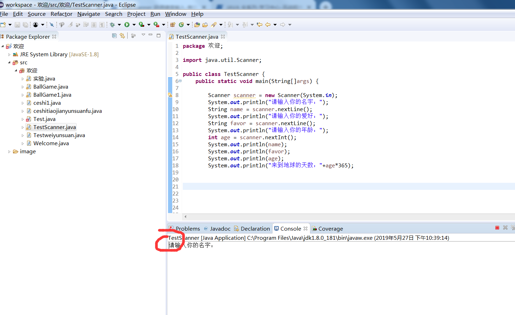Click the Open Type icon
Image resolution: width=515 pixels, height=315 pixels.
pyautogui.click(x=197, y=25)
